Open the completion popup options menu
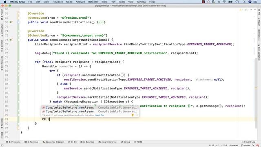 137,115
